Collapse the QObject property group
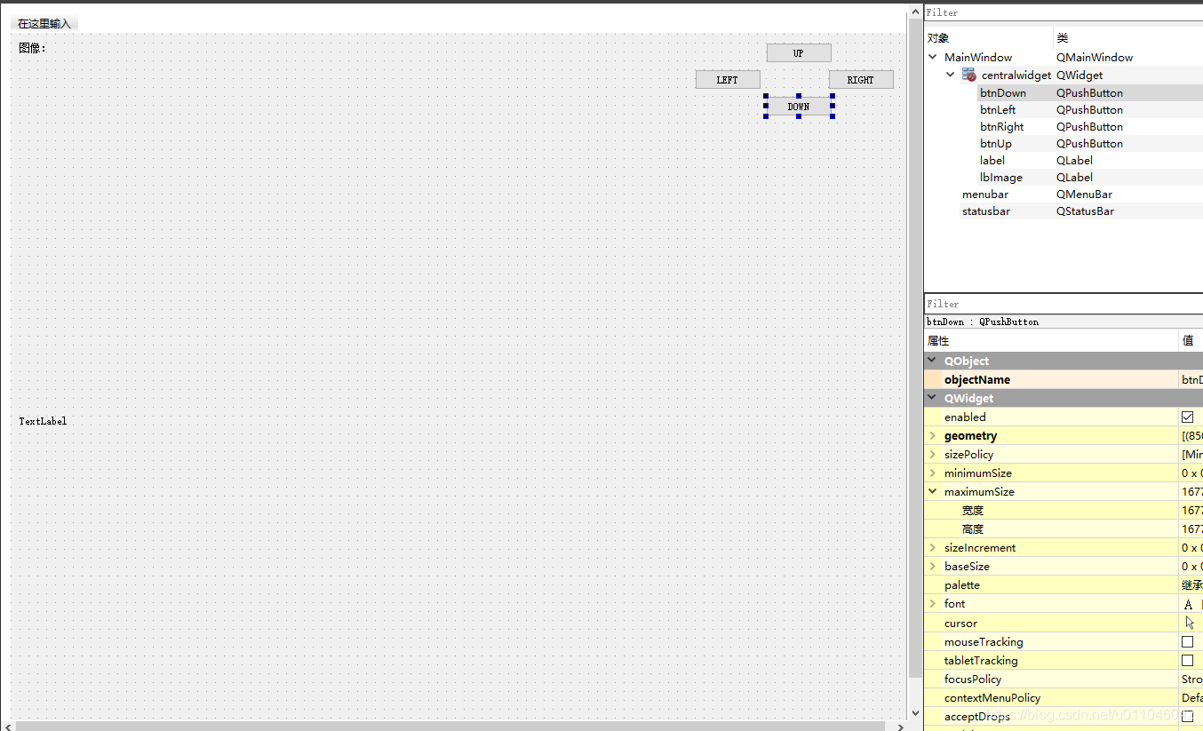The height and width of the screenshot is (731, 1203). pyautogui.click(x=932, y=361)
